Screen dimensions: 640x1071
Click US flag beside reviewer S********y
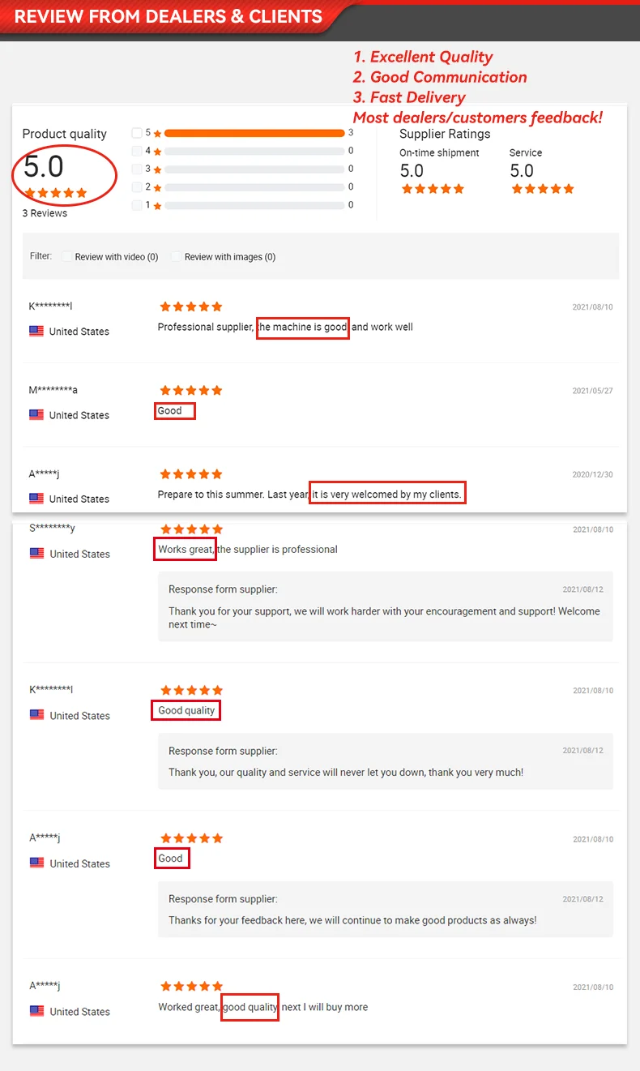(x=36, y=553)
